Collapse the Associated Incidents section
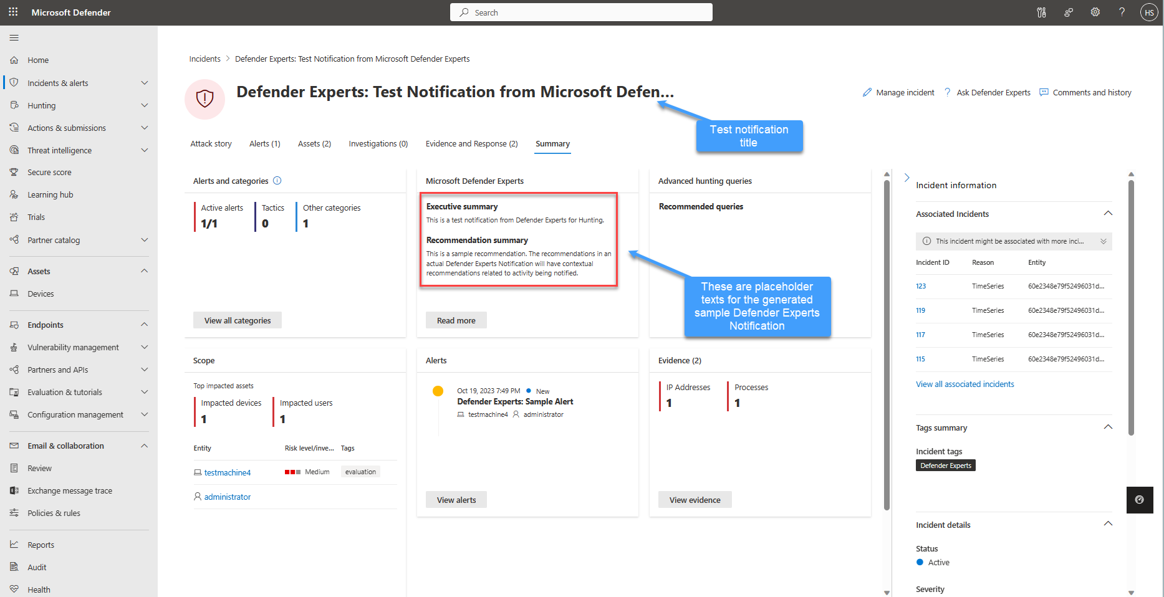The height and width of the screenshot is (597, 1164). [x=1108, y=214]
